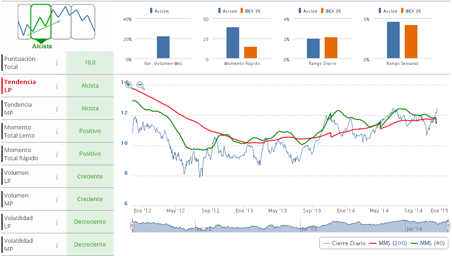This screenshot has width=452, height=256.
Task: Show info for Volumen LP row
Action: coord(57,177)
